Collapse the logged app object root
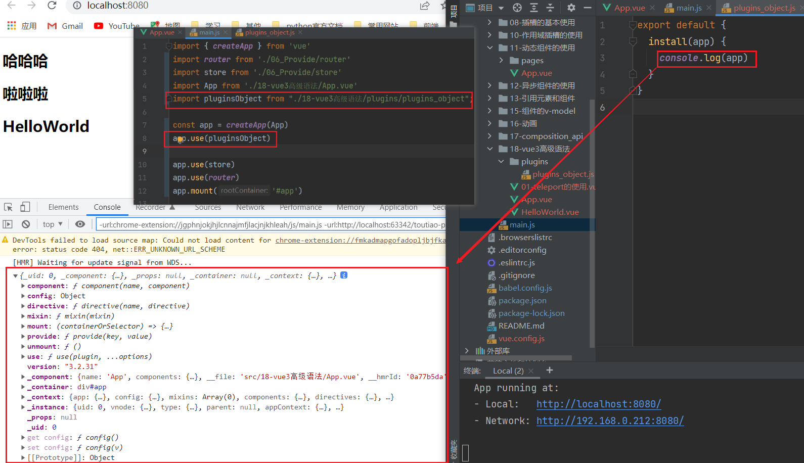The image size is (804, 463). pyautogui.click(x=15, y=276)
